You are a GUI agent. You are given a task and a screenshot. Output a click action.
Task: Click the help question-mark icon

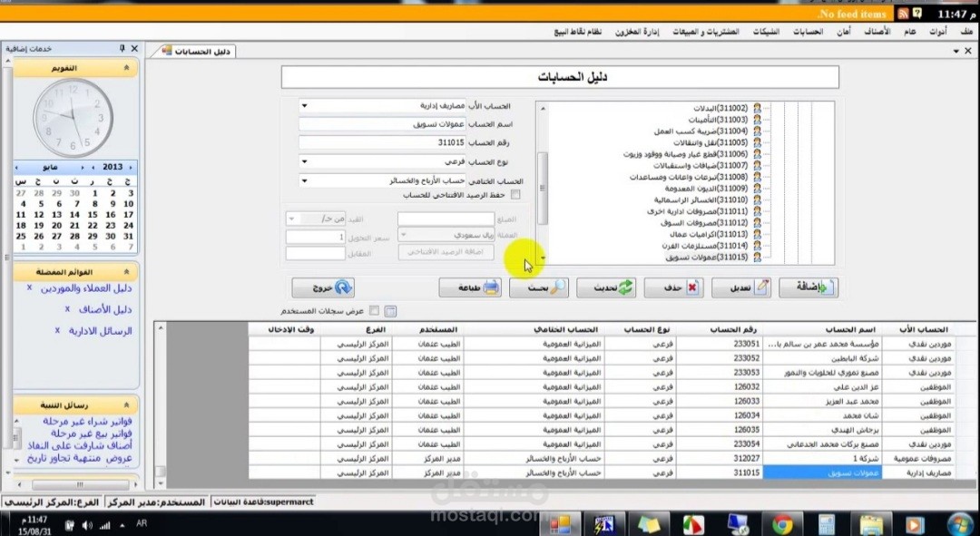pos(916,13)
